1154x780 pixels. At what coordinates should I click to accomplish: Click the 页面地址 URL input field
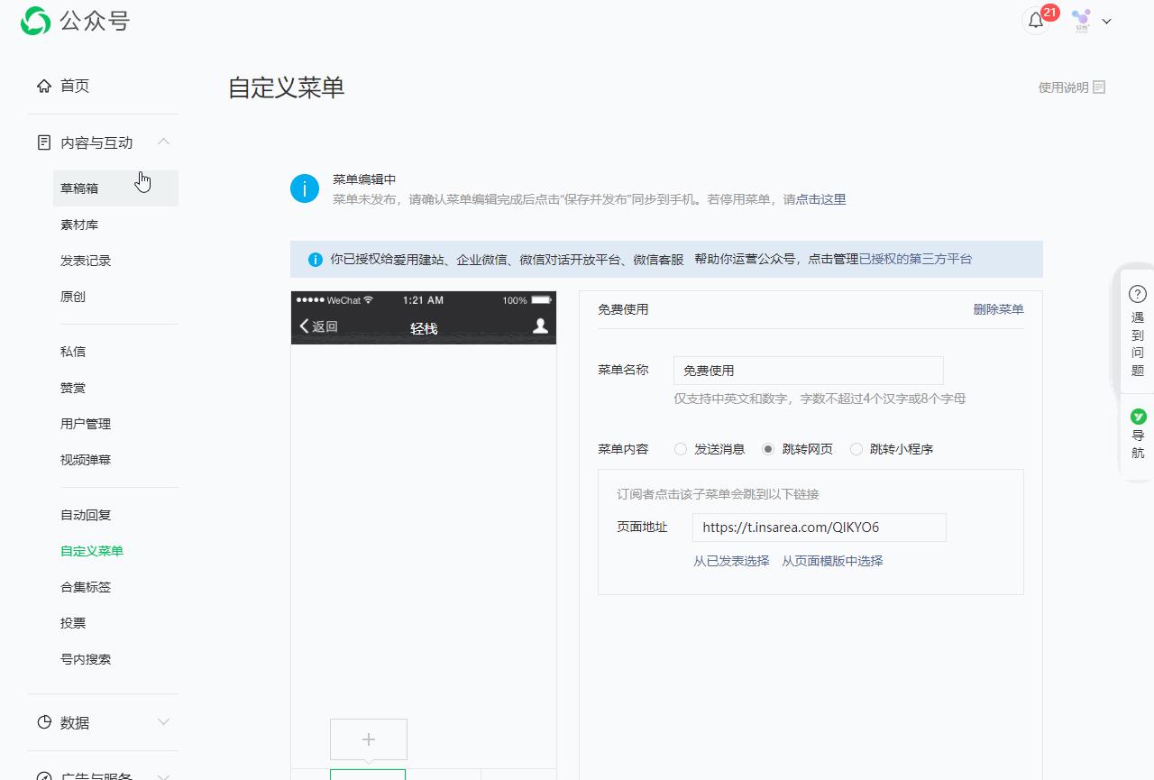pyautogui.click(x=819, y=528)
